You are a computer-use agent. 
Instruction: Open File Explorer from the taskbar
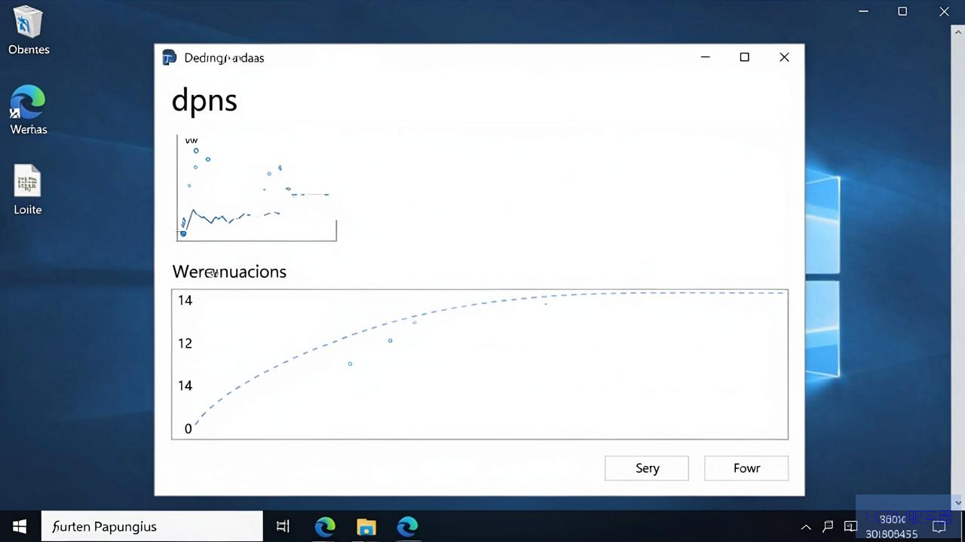pyautogui.click(x=366, y=526)
